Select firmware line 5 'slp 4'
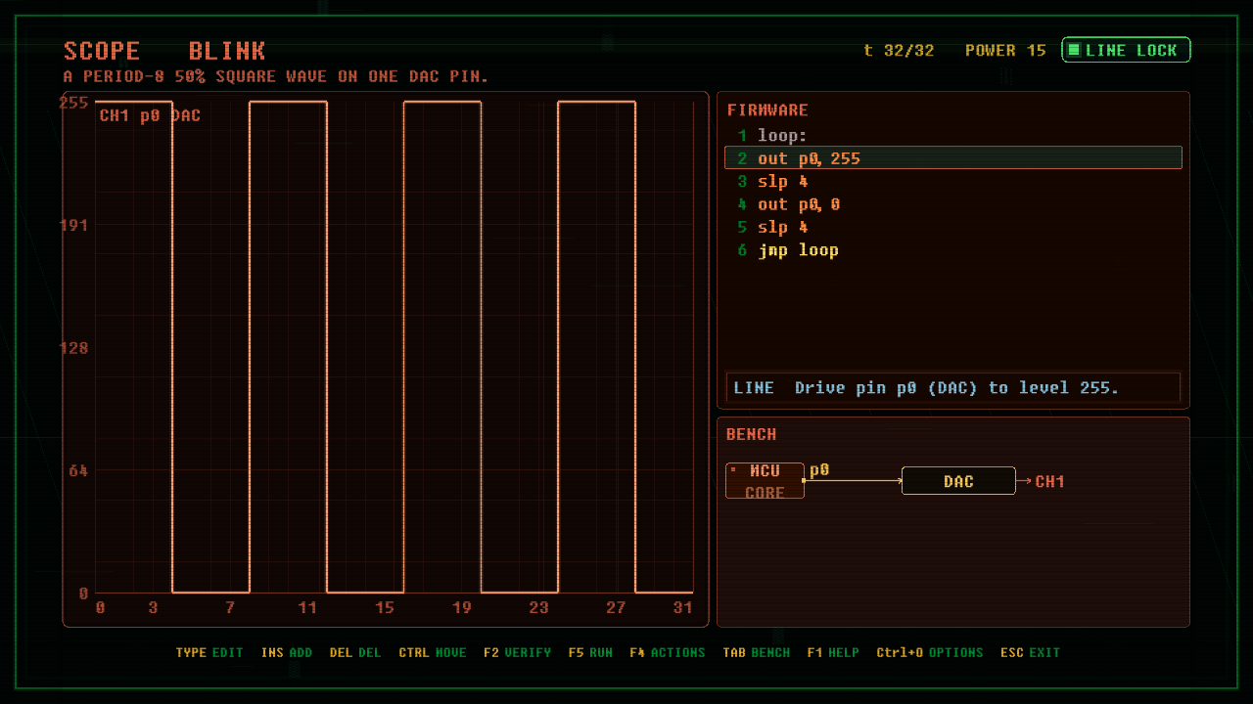Screen dimensions: 1253x704 tap(953, 227)
